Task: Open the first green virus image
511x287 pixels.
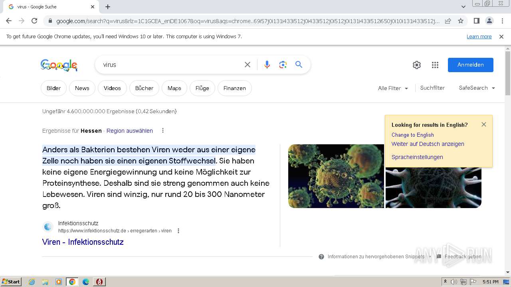Action: pos(336,176)
